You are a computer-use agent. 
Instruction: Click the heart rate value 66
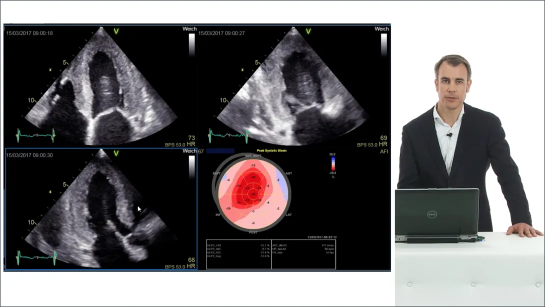point(191,260)
